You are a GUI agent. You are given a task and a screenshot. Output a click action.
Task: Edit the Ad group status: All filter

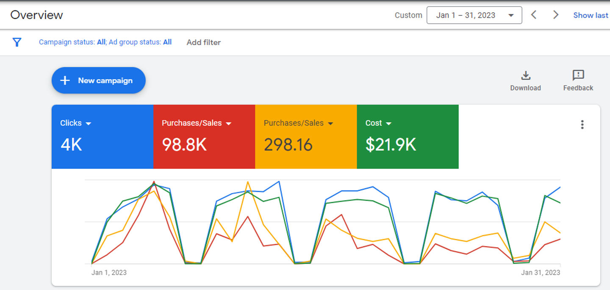140,42
